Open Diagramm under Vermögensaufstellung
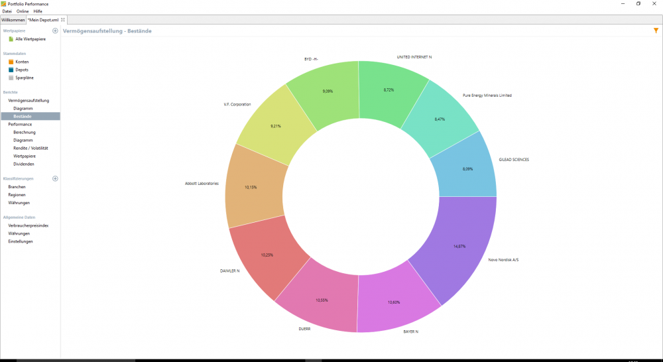Image resolution: width=663 pixels, height=362 pixels. [23, 109]
